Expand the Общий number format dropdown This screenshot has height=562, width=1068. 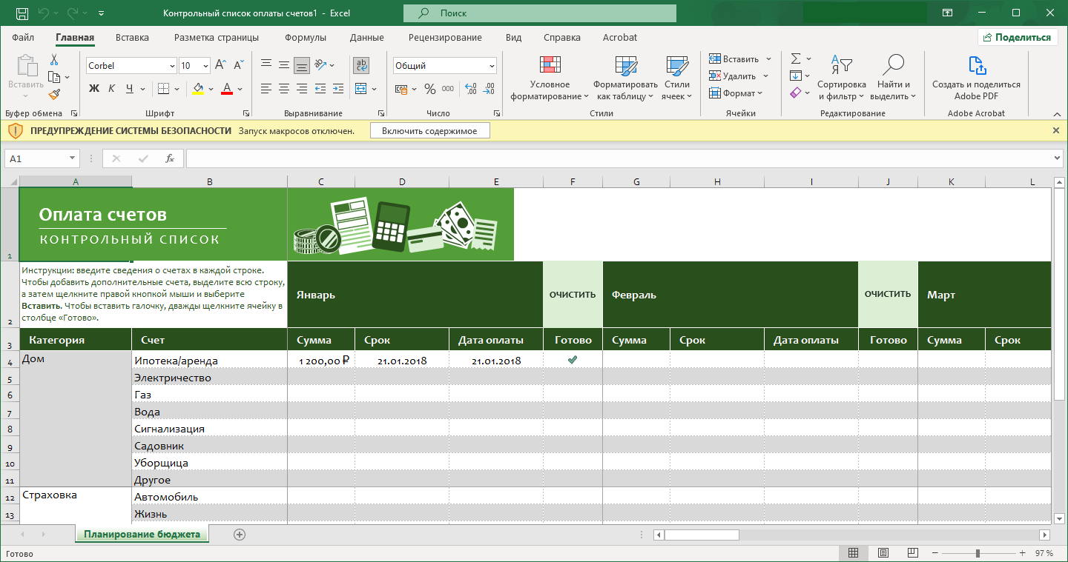click(492, 66)
